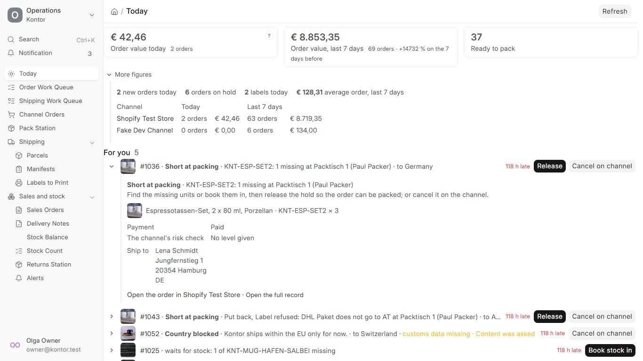The image size is (643, 361).
Task: Cancel order #1036 on channel
Action: click(602, 166)
